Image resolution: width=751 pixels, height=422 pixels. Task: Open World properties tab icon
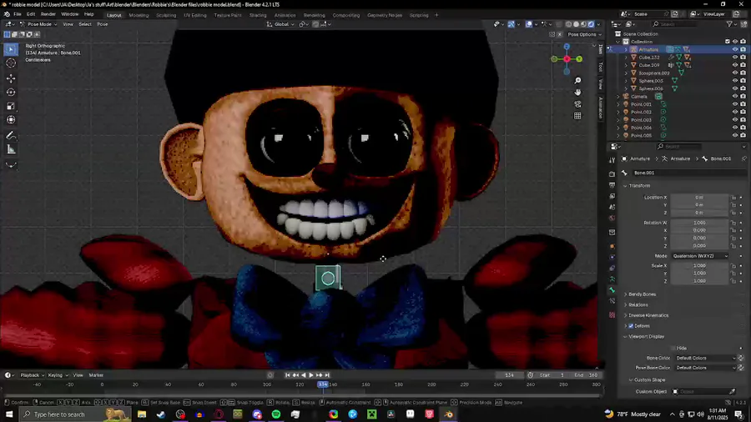[x=612, y=219]
